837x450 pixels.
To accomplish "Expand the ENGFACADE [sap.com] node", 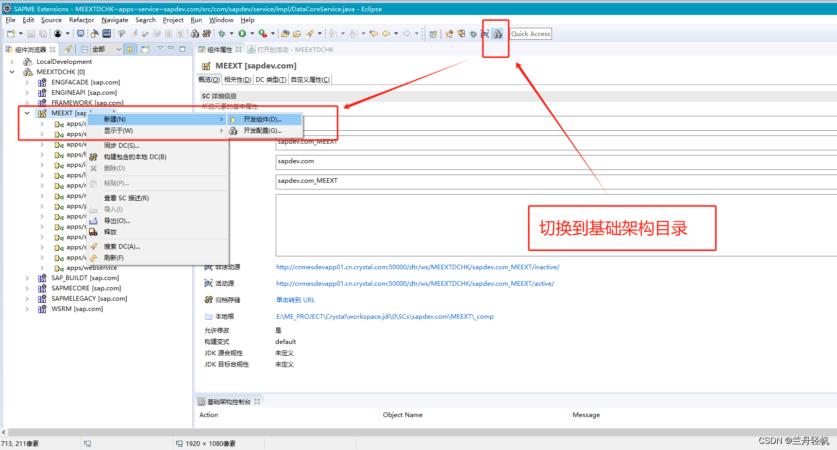I will pos(27,82).
